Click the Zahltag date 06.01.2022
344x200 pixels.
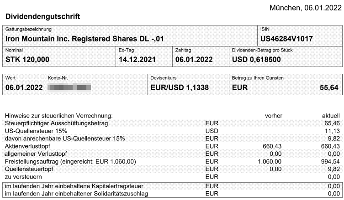click(x=194, y=60)
